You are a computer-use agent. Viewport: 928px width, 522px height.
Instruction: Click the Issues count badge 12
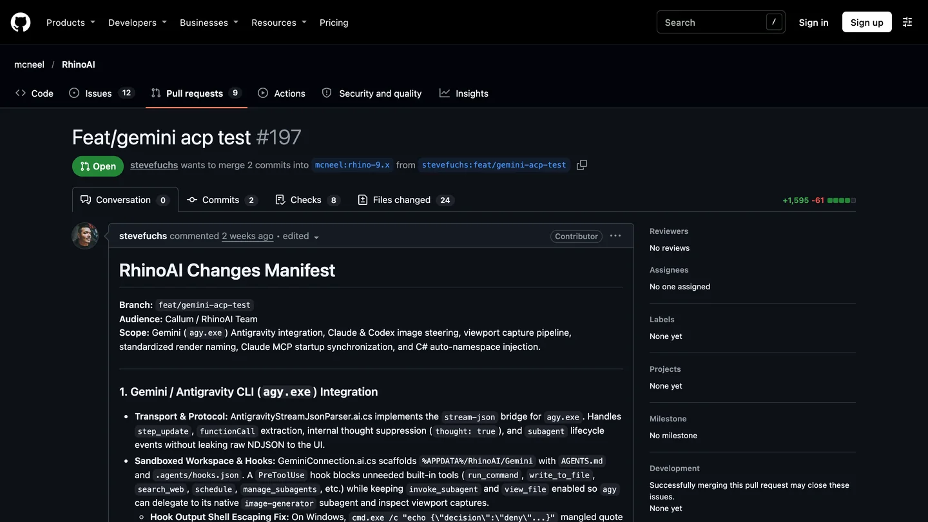[x=127, y=93]
